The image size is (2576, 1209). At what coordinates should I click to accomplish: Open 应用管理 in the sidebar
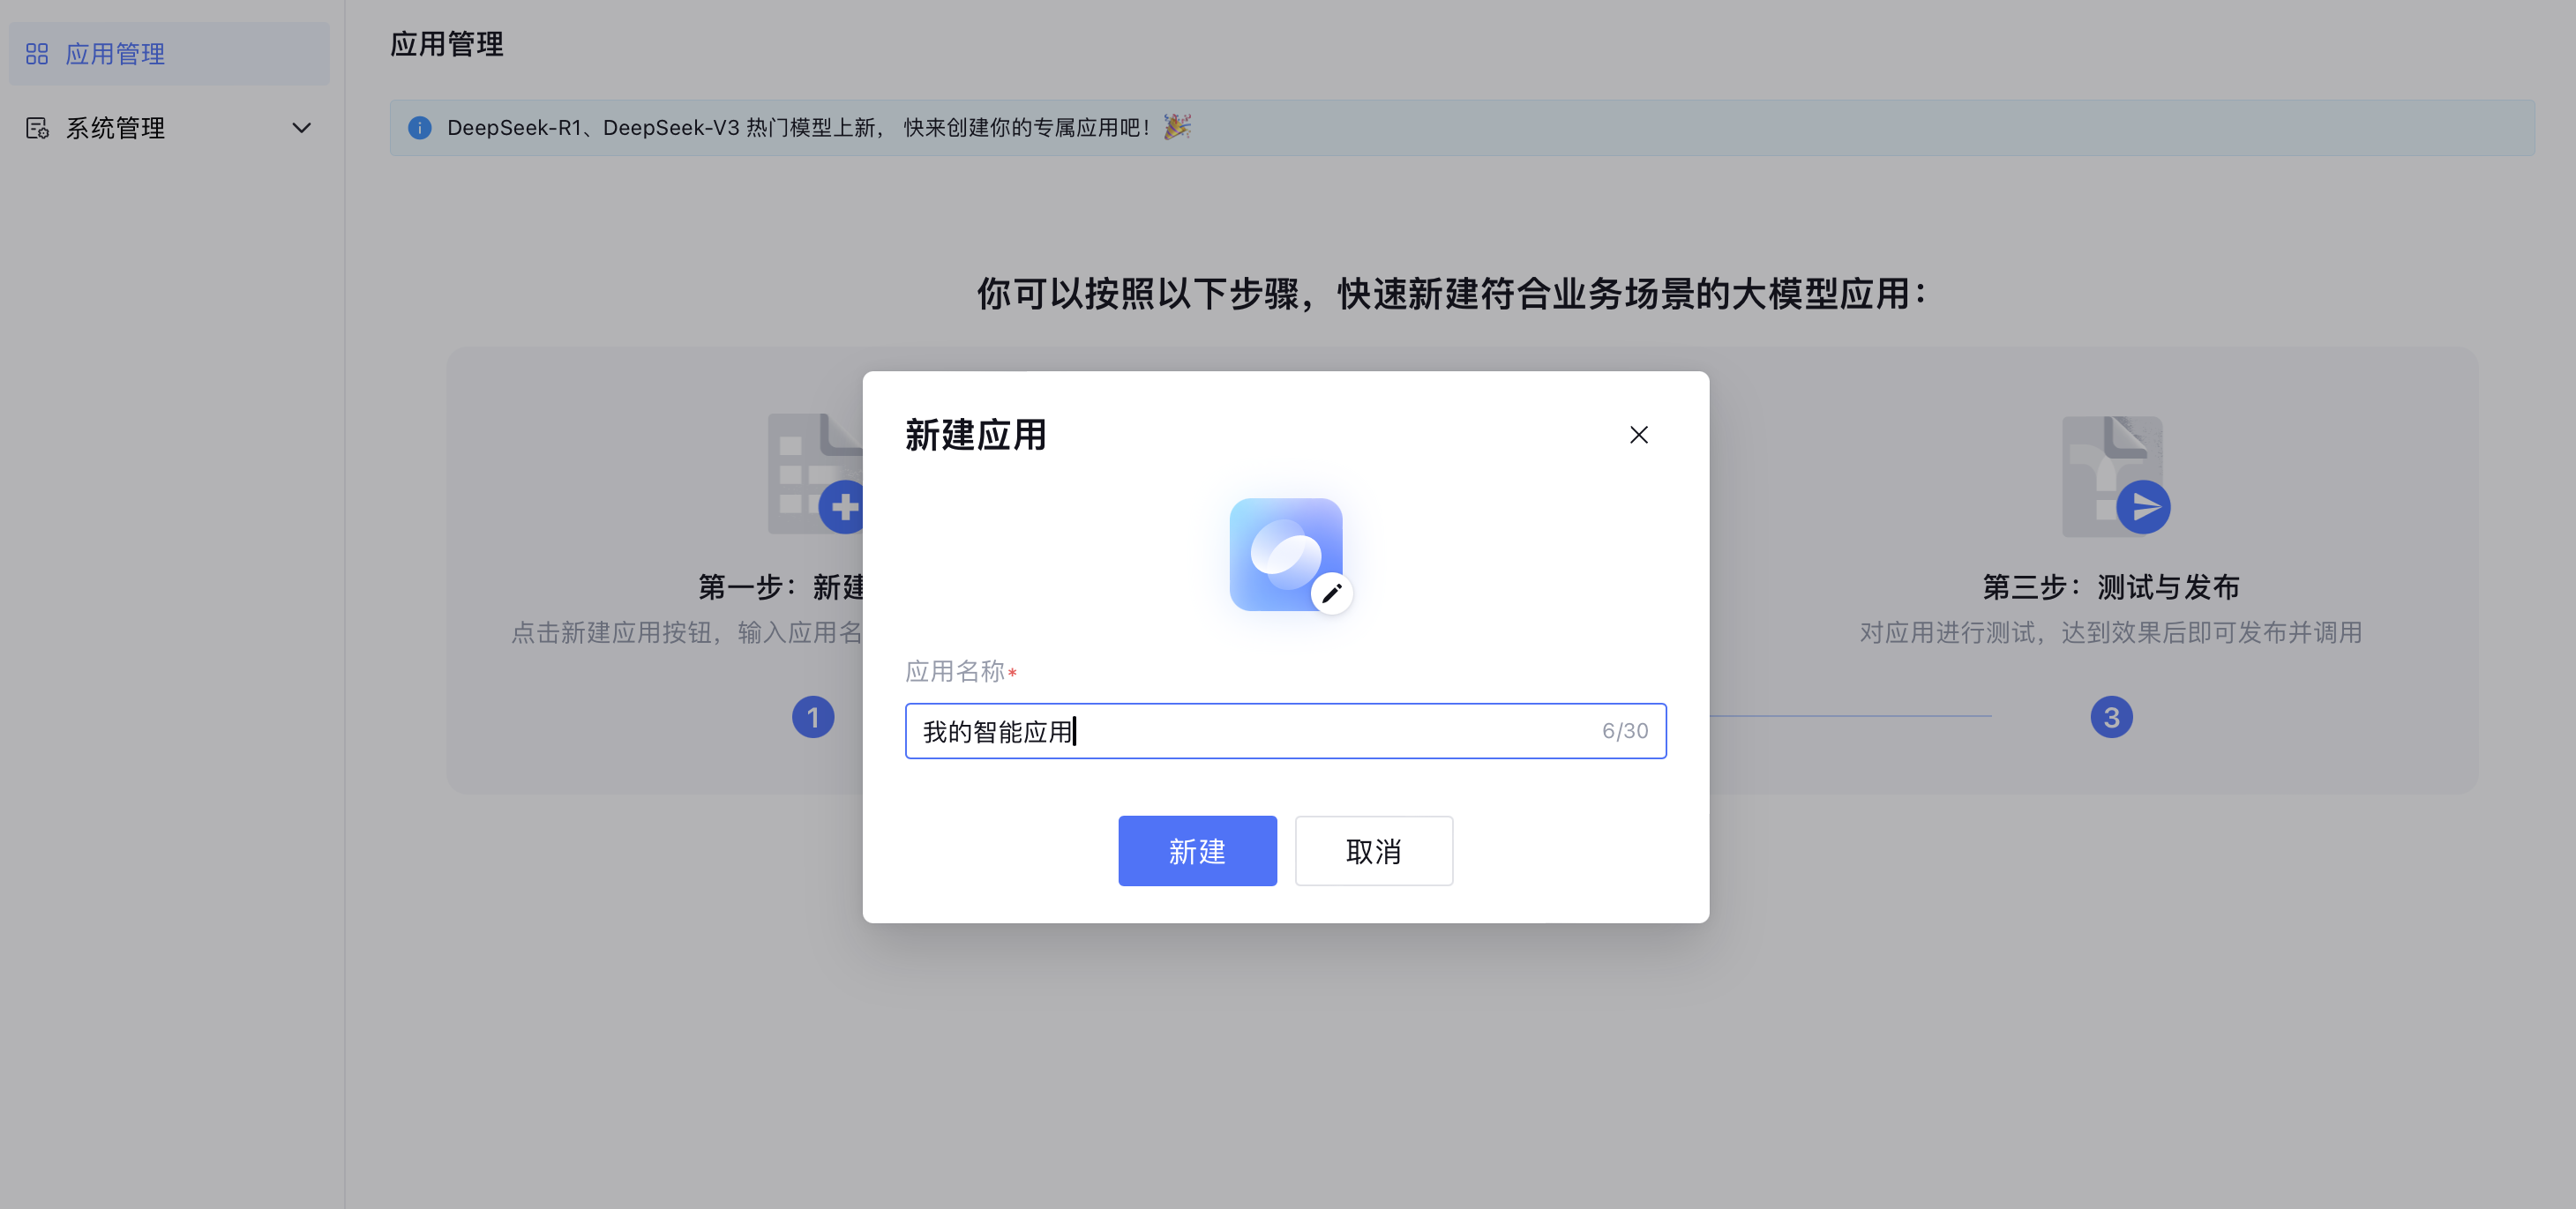coord(115,54)
